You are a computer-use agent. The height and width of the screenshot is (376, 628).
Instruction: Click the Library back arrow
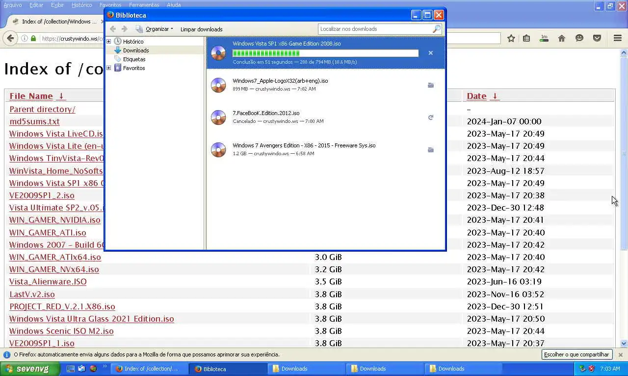[113, 29]
